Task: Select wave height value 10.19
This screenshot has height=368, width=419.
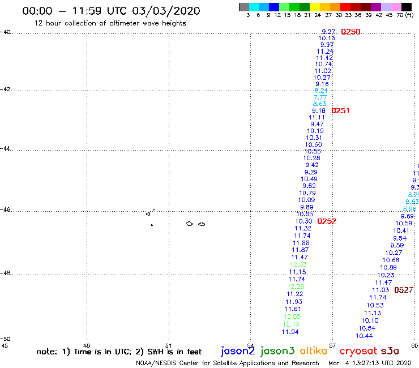Action: [x=315, y=131]
